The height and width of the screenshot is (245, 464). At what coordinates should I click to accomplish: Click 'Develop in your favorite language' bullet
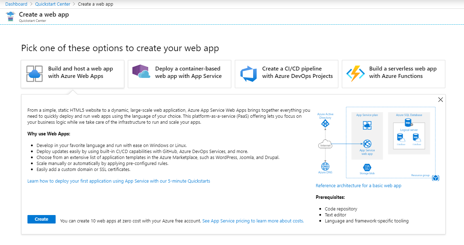tap(112, 145)
